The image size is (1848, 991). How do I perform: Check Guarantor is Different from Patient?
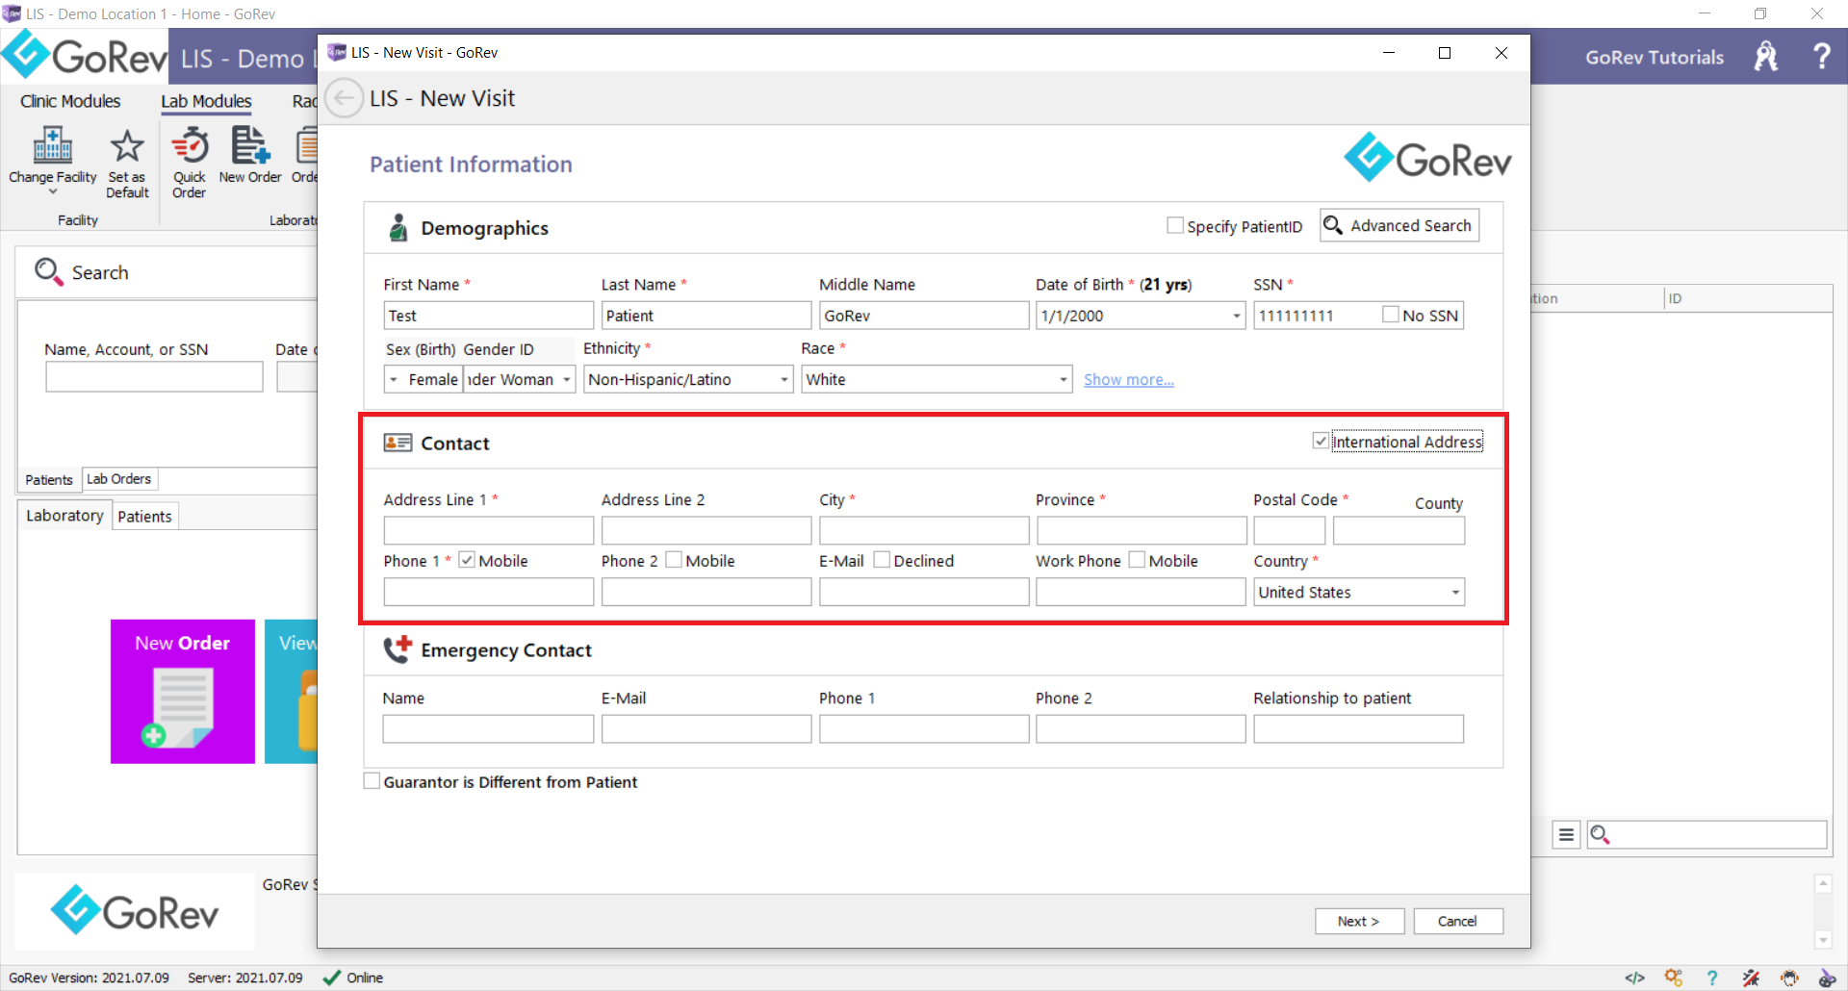pyautogui.click(x=372, y=781)
